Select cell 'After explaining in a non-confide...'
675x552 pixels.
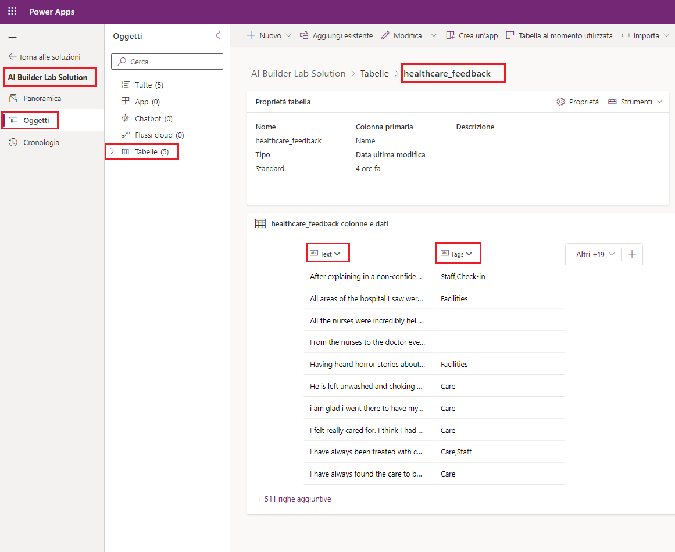pyautogui.click(x=369, y=276)
